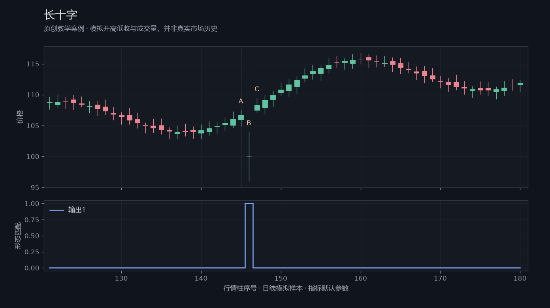Click x-axis tick label 170
Screen dimensions: 550x308
click(x=440, y=278)
